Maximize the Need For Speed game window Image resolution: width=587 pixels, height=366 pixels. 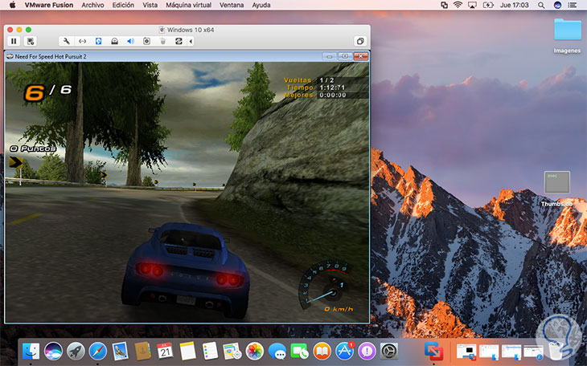pyautogui.click(x=345, y=56)
